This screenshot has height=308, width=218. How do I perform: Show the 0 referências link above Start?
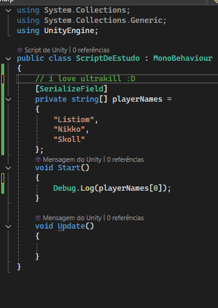[125, 159]
